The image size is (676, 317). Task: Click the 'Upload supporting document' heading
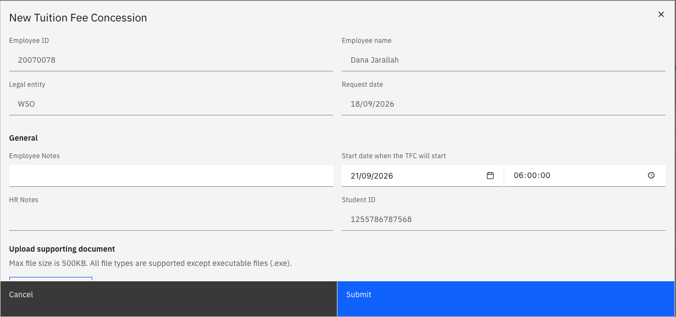[x=62, y=249]
